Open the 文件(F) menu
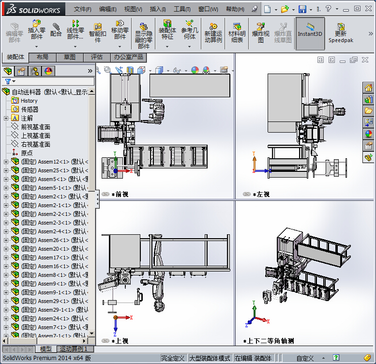 click(82, 9)
